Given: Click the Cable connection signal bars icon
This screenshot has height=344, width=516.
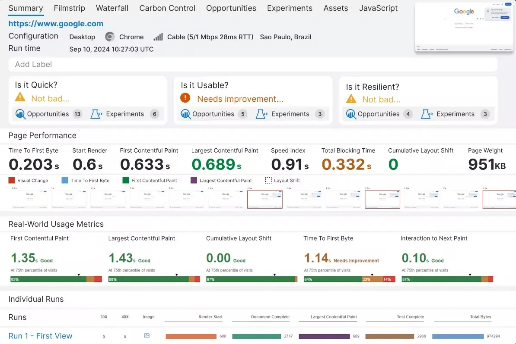Looking at the screenshot, I should point(158,37).
